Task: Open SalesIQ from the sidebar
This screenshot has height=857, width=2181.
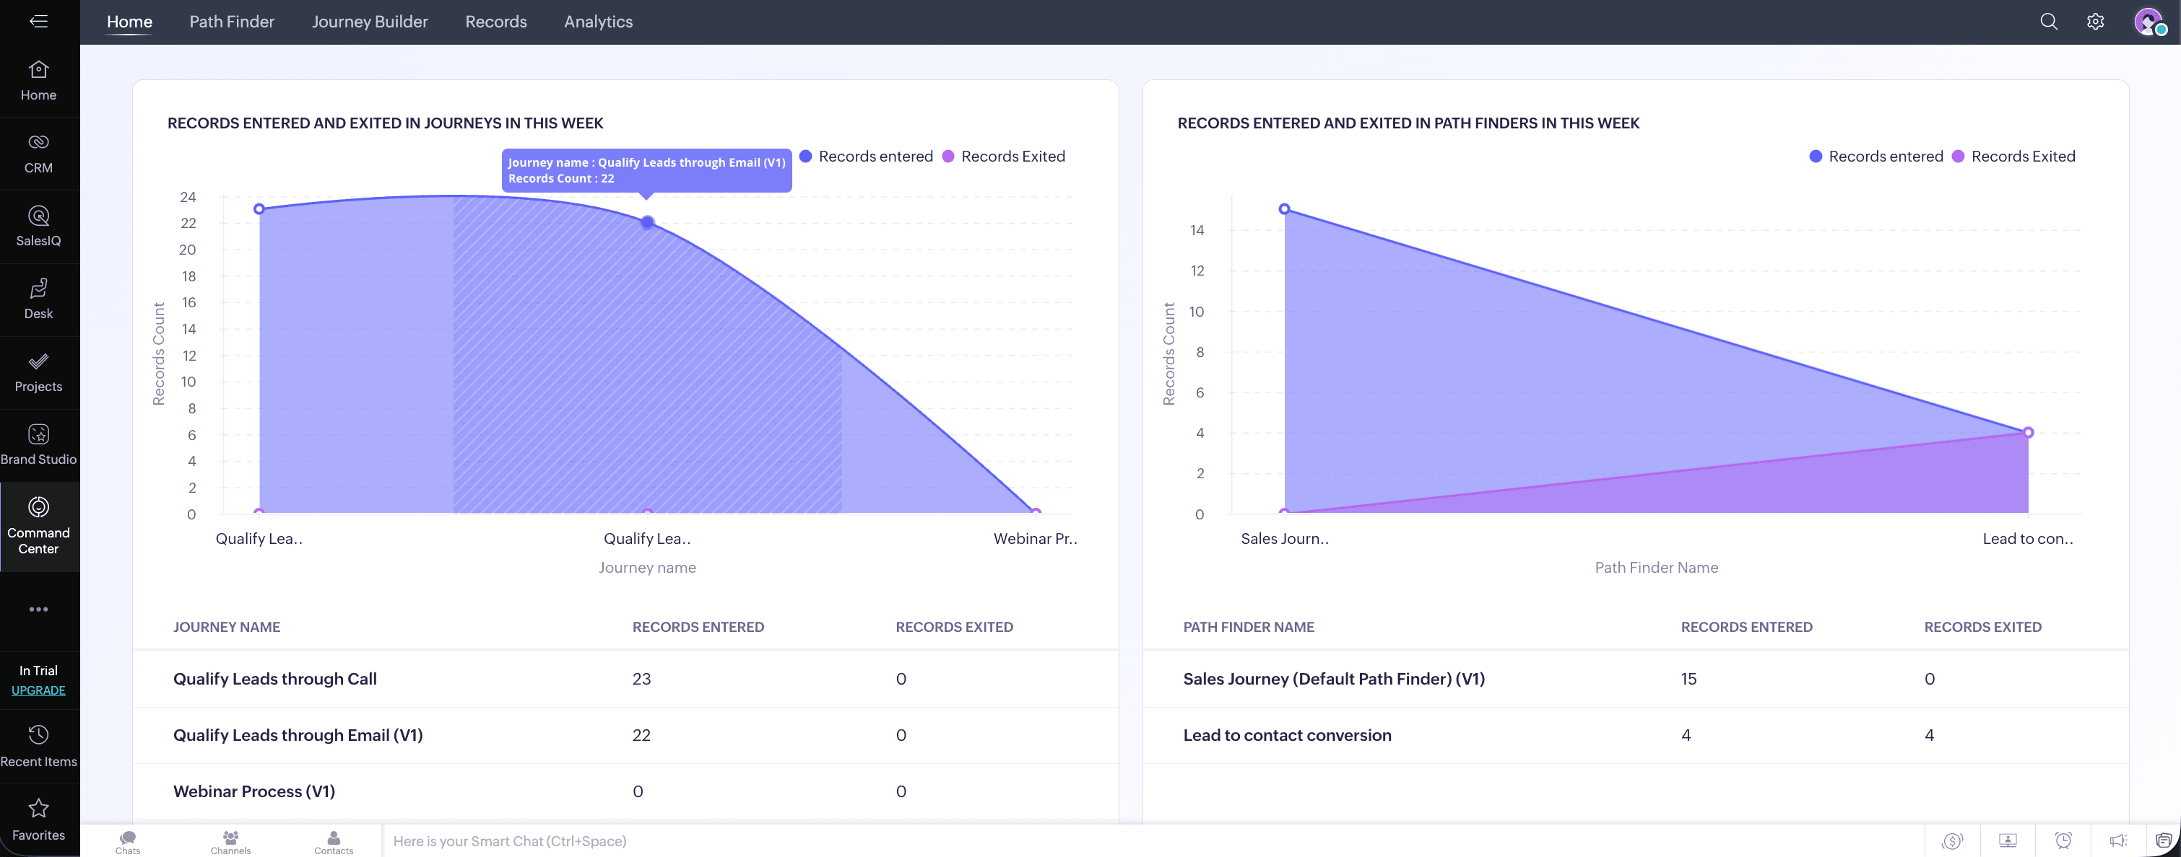Action: [x=38, y=226]
